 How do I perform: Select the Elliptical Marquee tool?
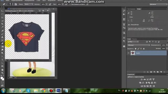(2, 14)
